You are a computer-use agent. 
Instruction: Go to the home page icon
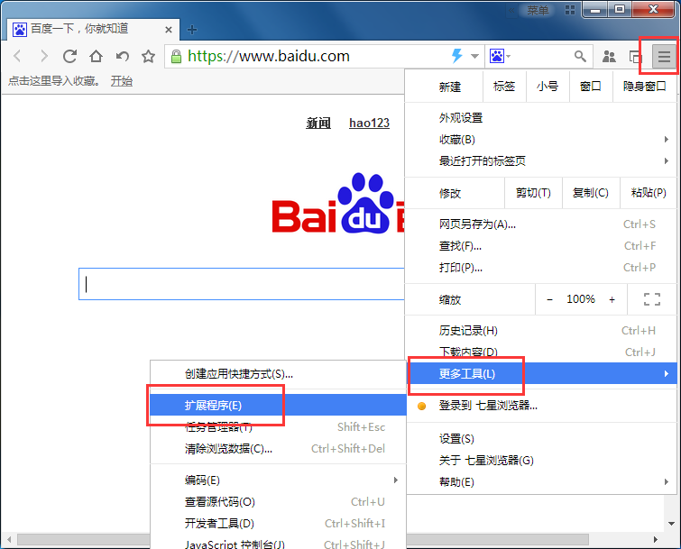coord(96,56)
